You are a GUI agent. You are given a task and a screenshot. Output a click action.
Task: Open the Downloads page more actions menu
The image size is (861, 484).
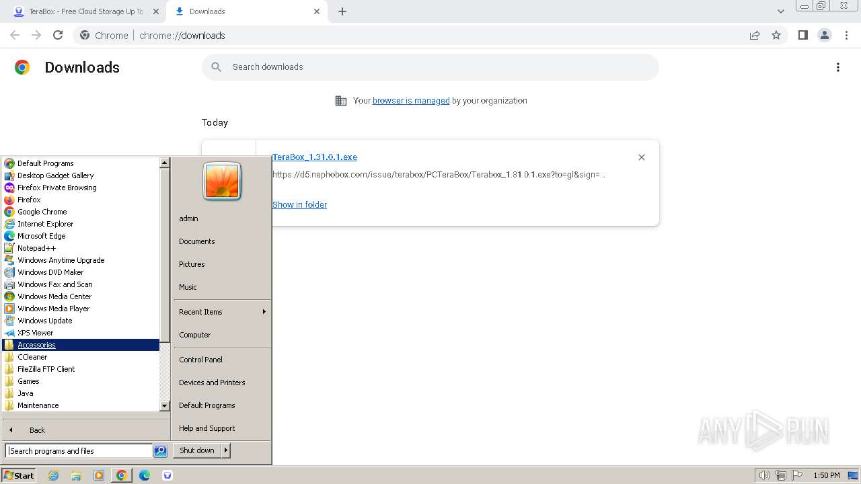pyautogui.click(x=838, y=67)
